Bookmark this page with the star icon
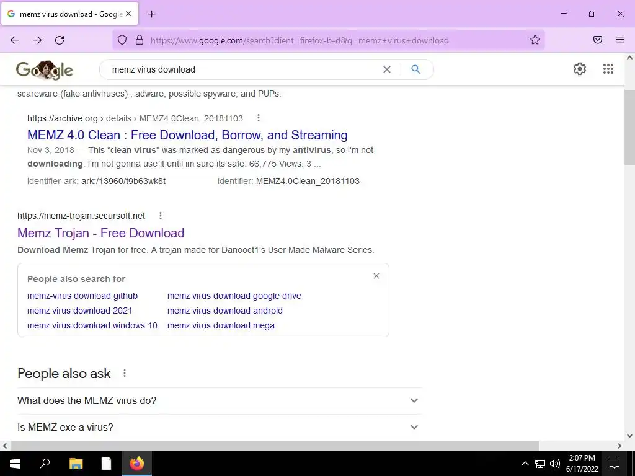Viewport: 635px width, 476px height. (535, 40)
